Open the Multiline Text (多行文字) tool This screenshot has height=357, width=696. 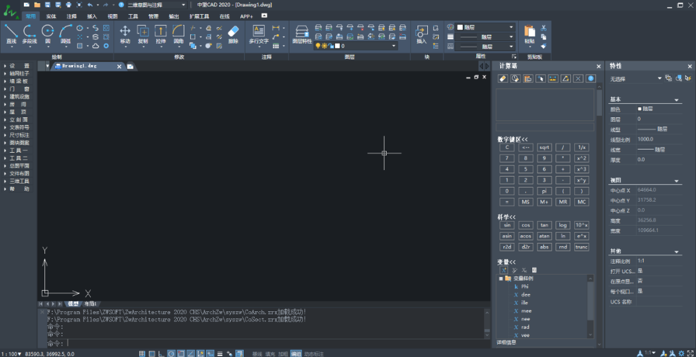click(258, 34)
